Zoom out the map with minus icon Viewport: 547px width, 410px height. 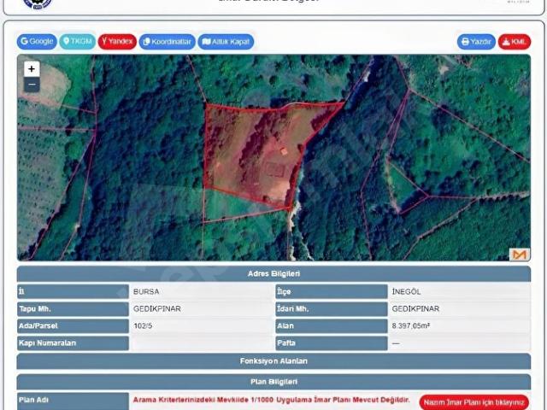coord(32,85)
